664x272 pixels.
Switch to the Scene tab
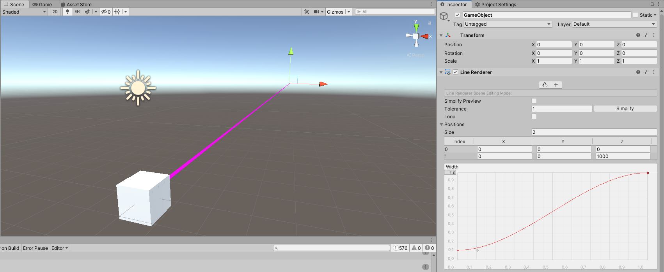coord(14,4)
